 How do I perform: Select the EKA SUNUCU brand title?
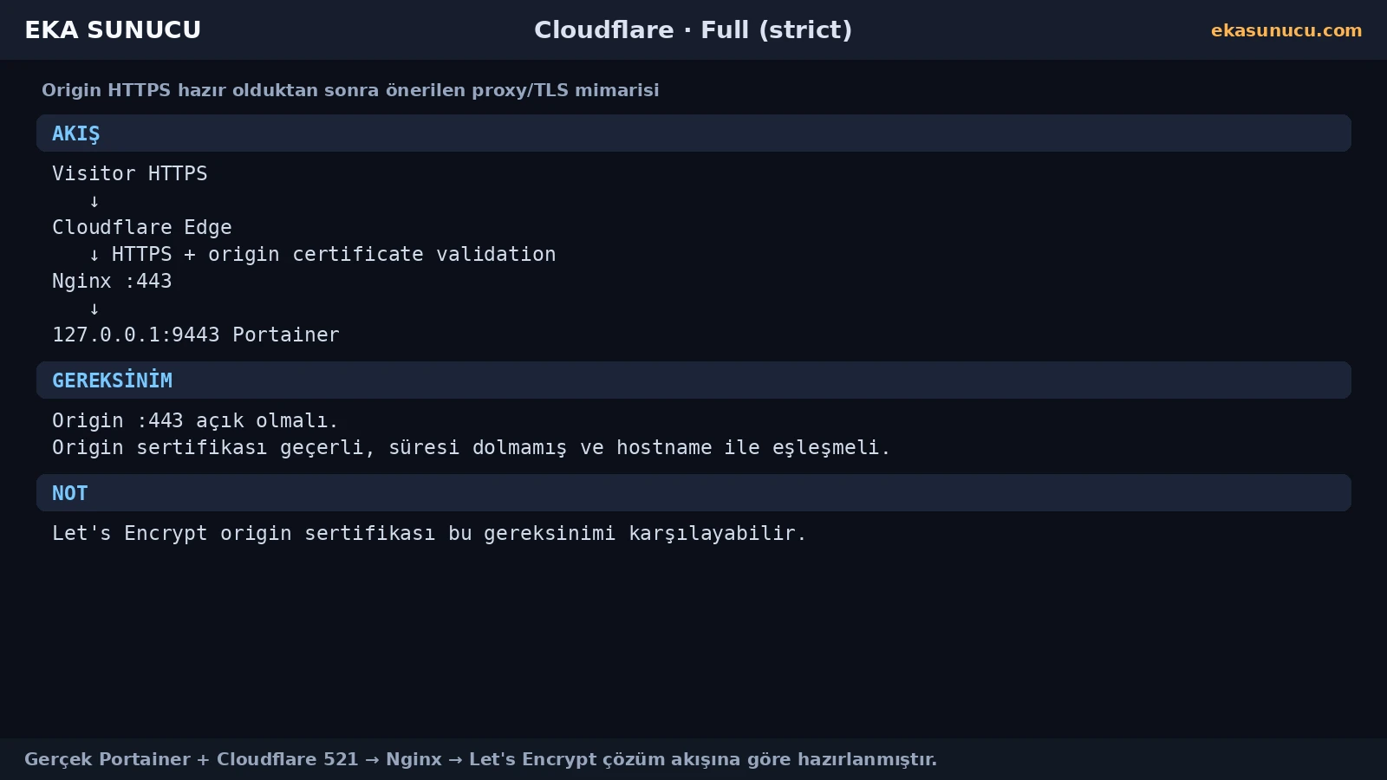[x=113, y=30]
